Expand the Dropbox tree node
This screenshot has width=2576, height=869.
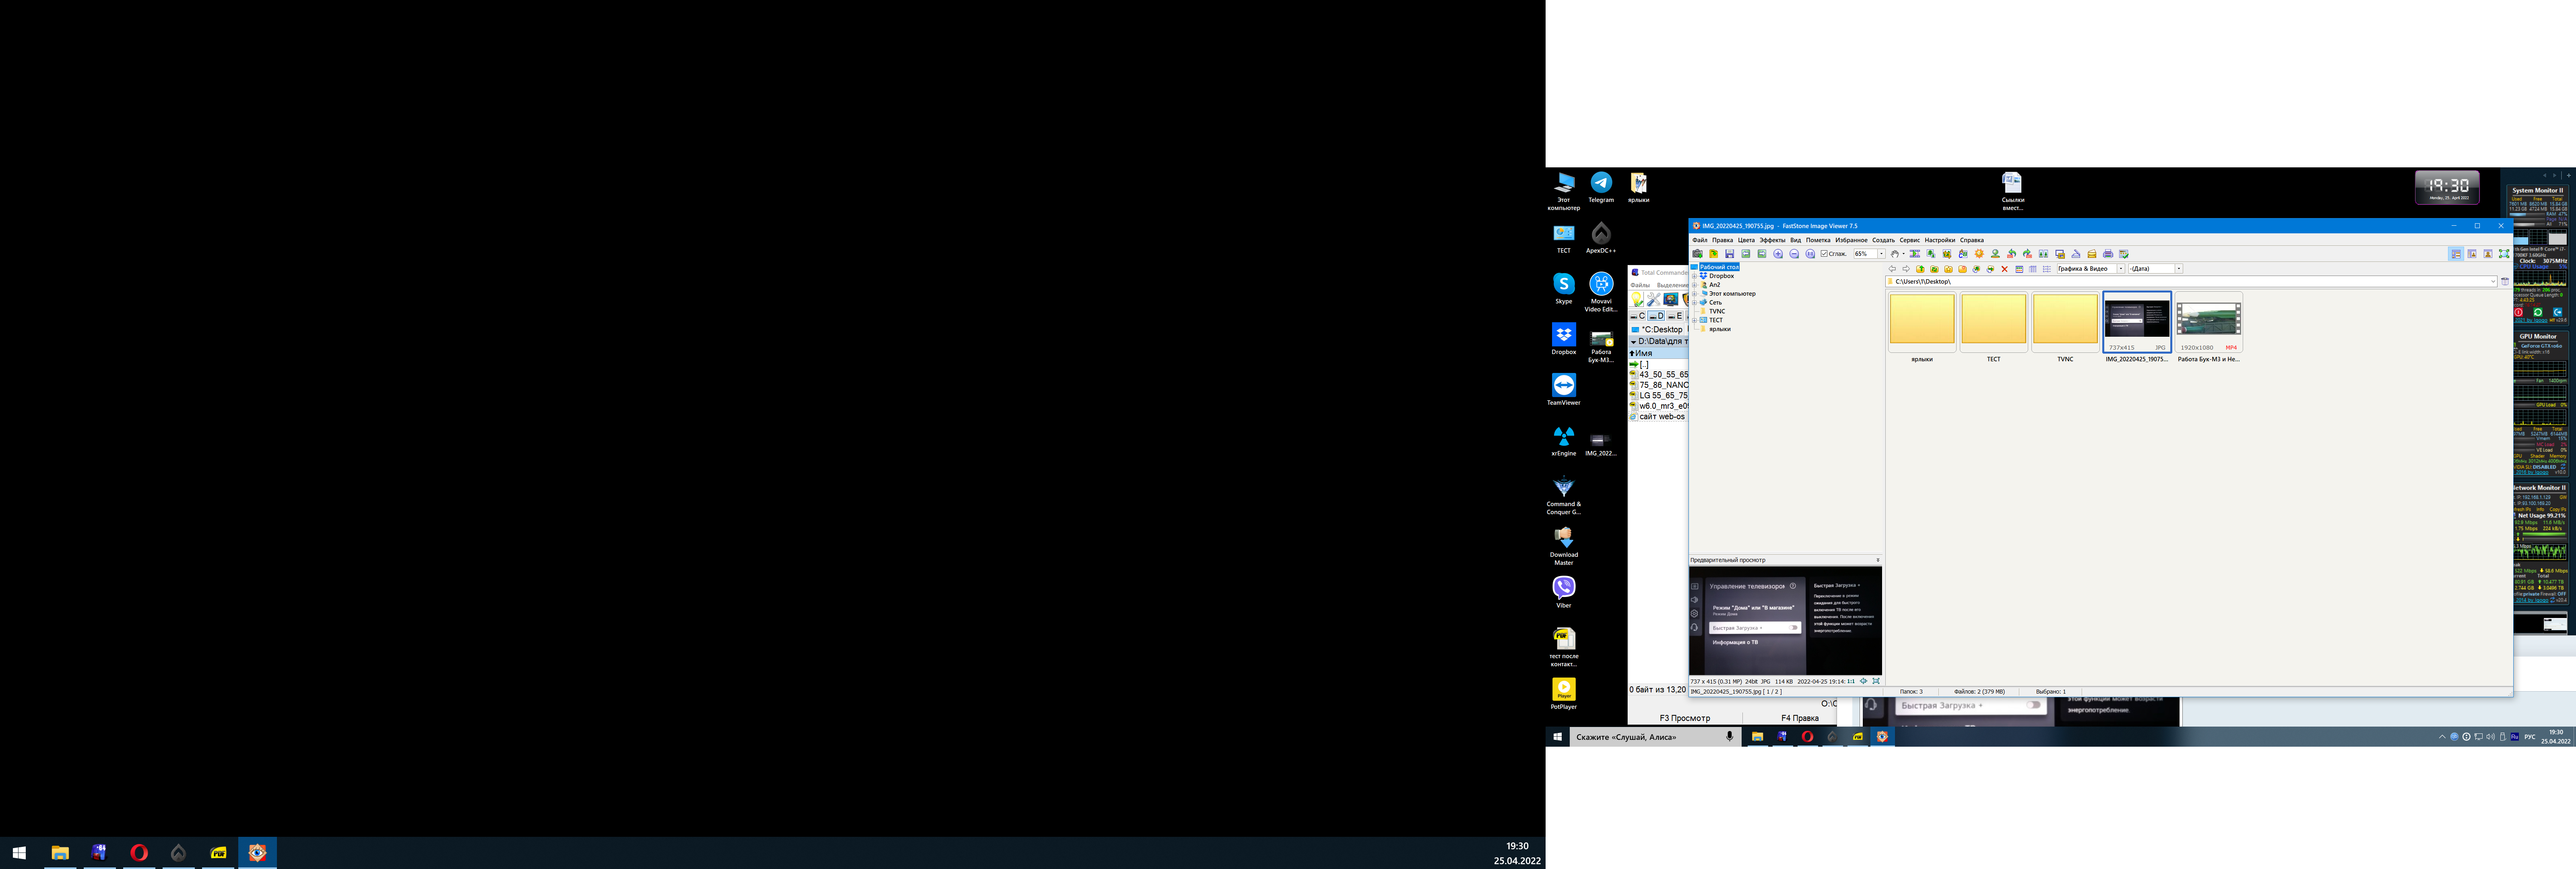point(1695,276)
